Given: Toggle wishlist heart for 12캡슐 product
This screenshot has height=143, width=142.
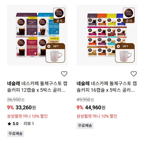Looking at the screenshot, I should [x=64, y=74].
